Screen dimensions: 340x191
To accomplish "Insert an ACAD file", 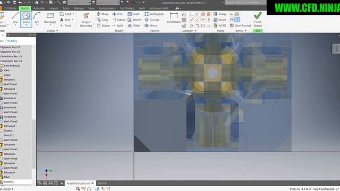I will (x=220, y=25).
